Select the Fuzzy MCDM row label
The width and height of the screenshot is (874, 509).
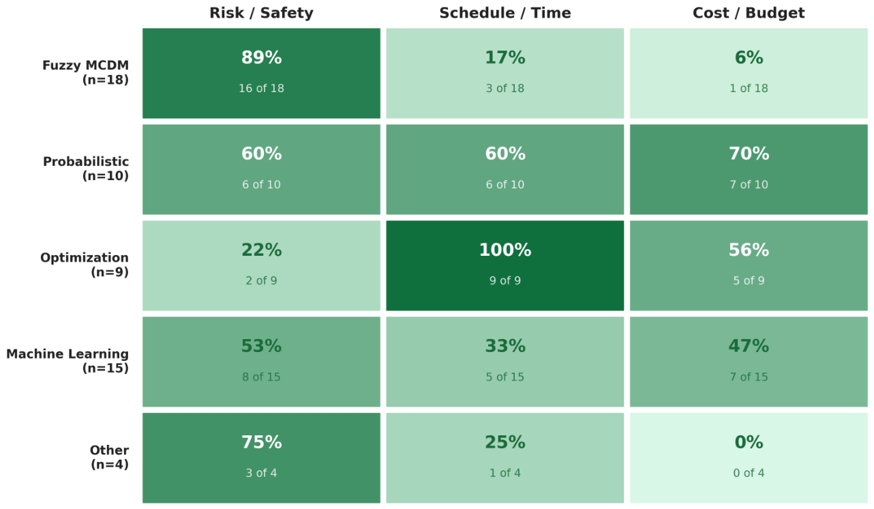(x=85, y=72)
